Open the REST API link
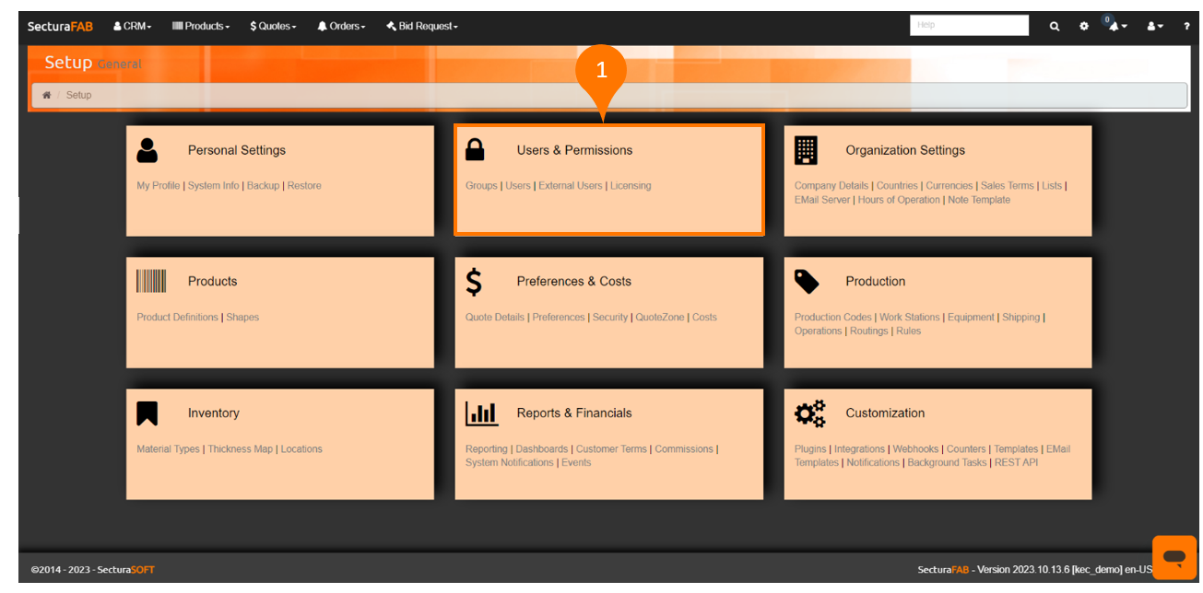This screenshot has width=1203, height=593. pyautogui.click(x=1016, y=463)
